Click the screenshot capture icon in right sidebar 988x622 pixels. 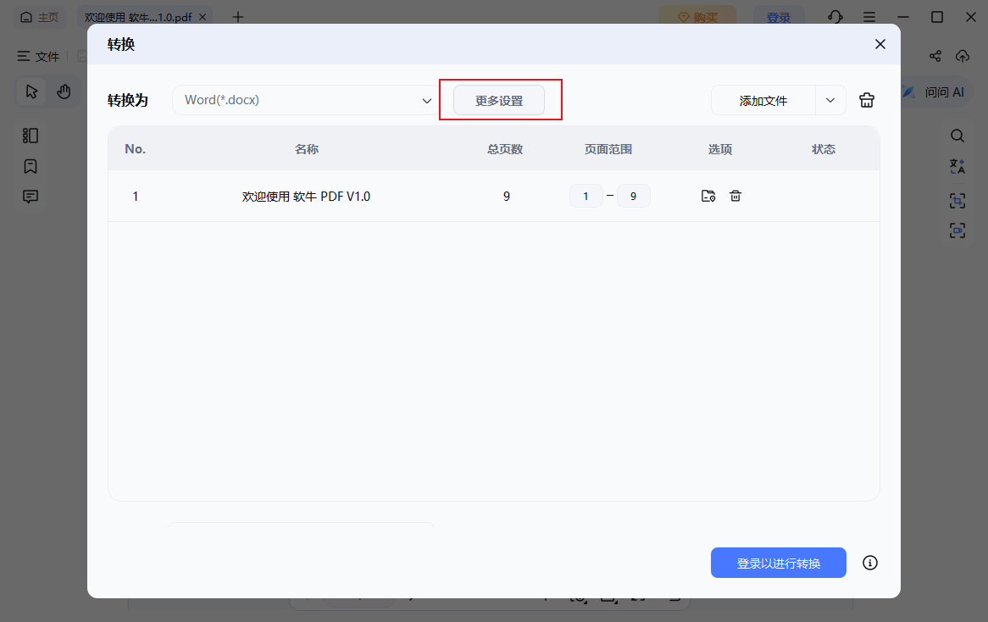click(x=957, y=230)
